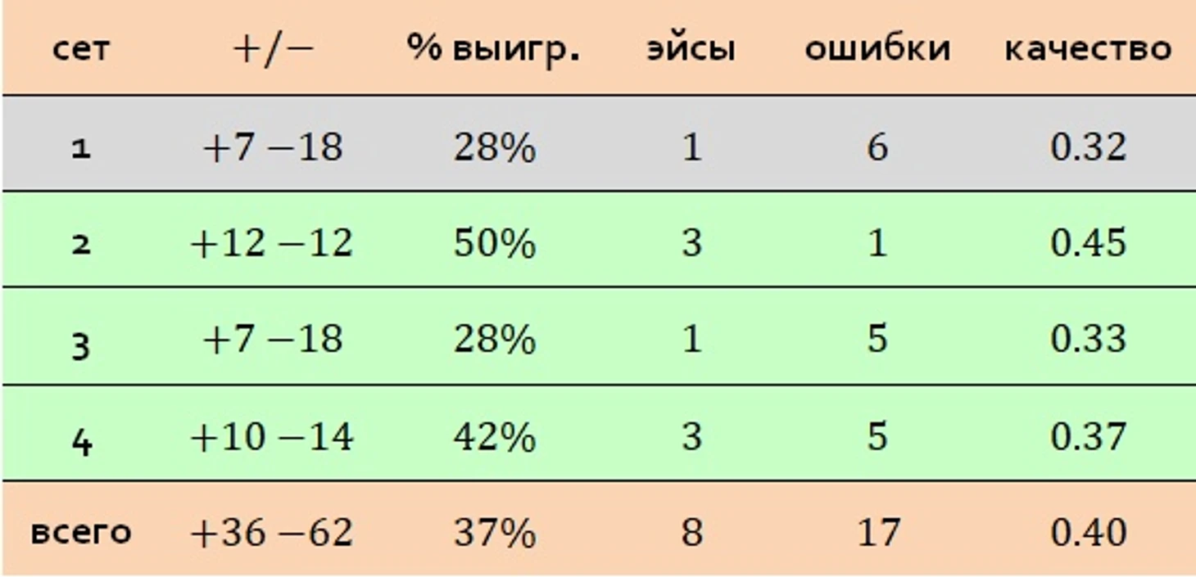The image size is (1196, 577).
Task: Click the 42% win percentage cell
Action: 494,437
